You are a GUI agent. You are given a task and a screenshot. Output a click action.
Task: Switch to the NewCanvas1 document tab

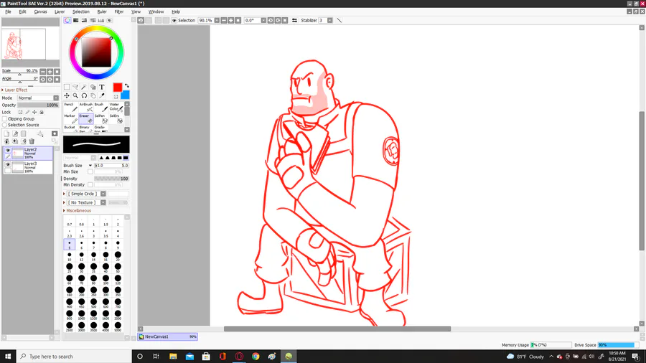(x=168, y=336)
